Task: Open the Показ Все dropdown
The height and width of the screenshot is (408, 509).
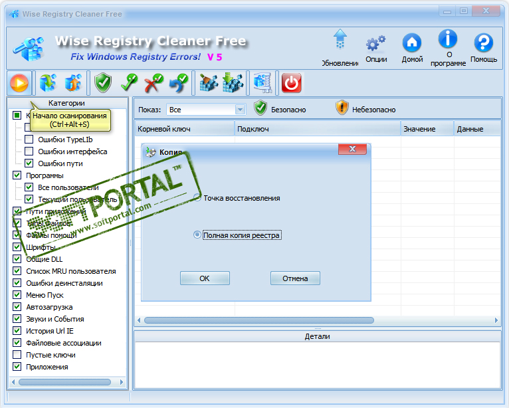Action: coord(240,110)
